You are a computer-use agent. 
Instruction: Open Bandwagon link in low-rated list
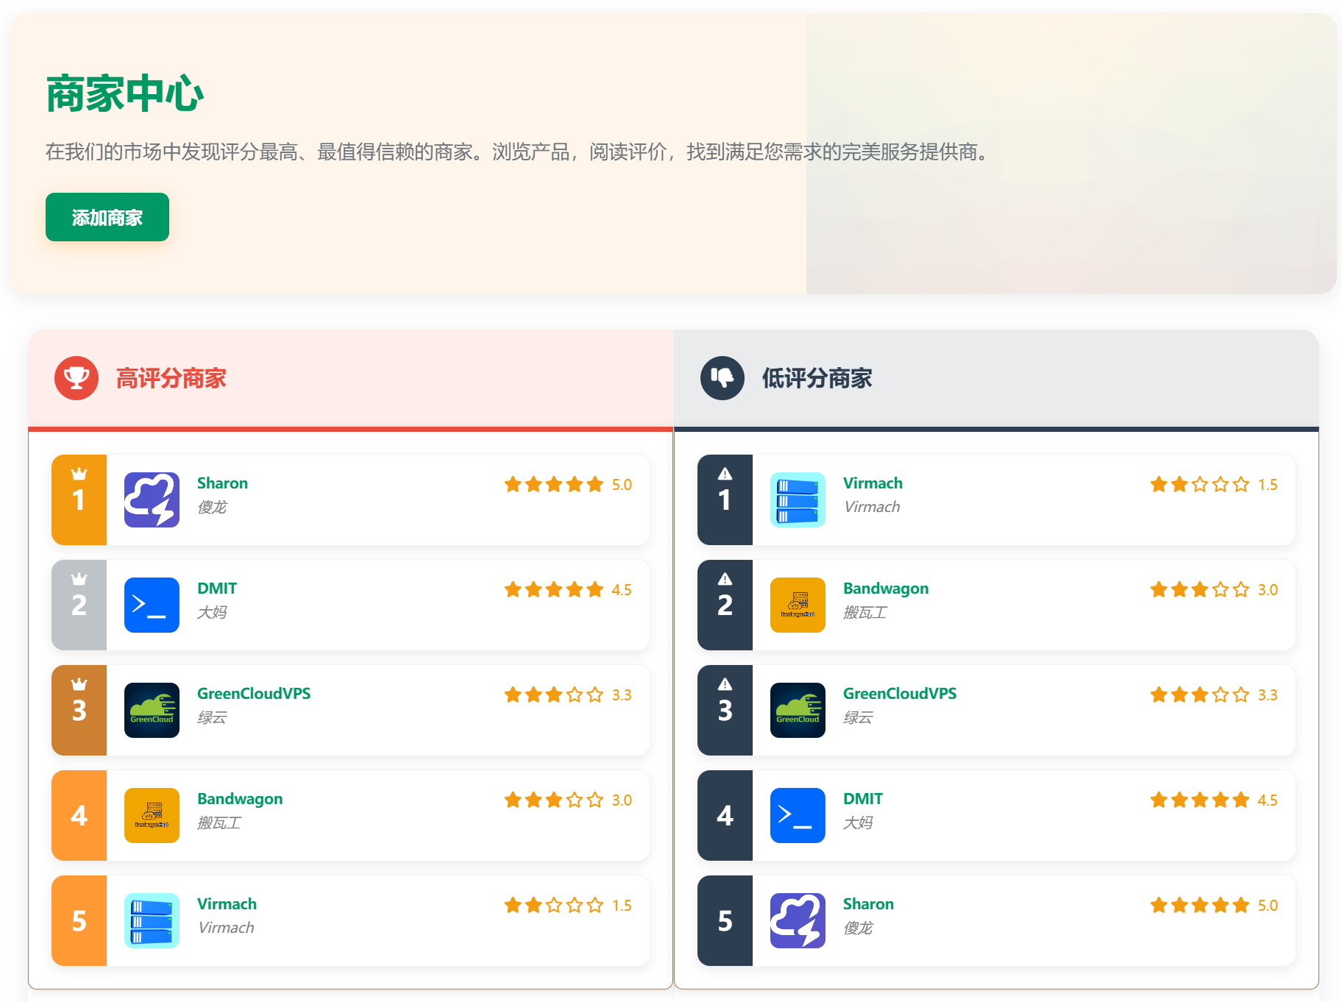[886, 589]
